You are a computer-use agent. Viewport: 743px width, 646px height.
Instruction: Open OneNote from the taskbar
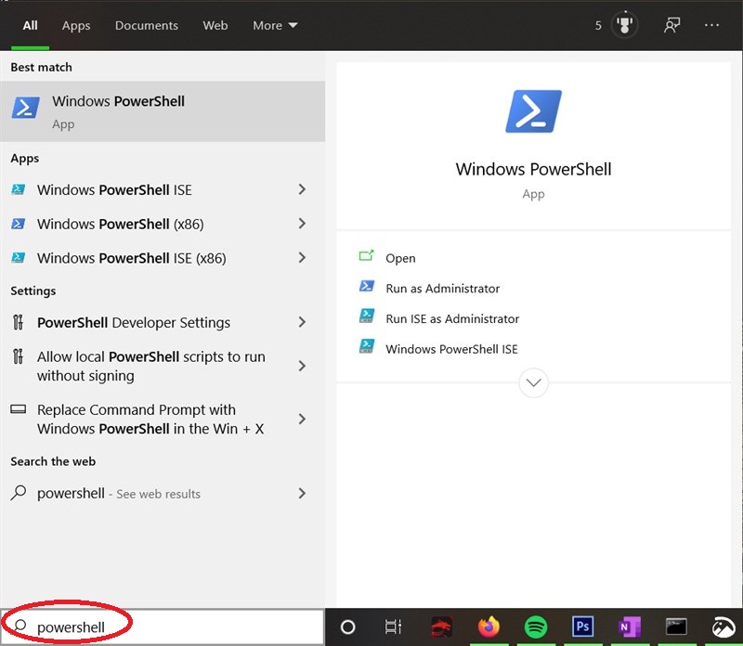(630, 627)
